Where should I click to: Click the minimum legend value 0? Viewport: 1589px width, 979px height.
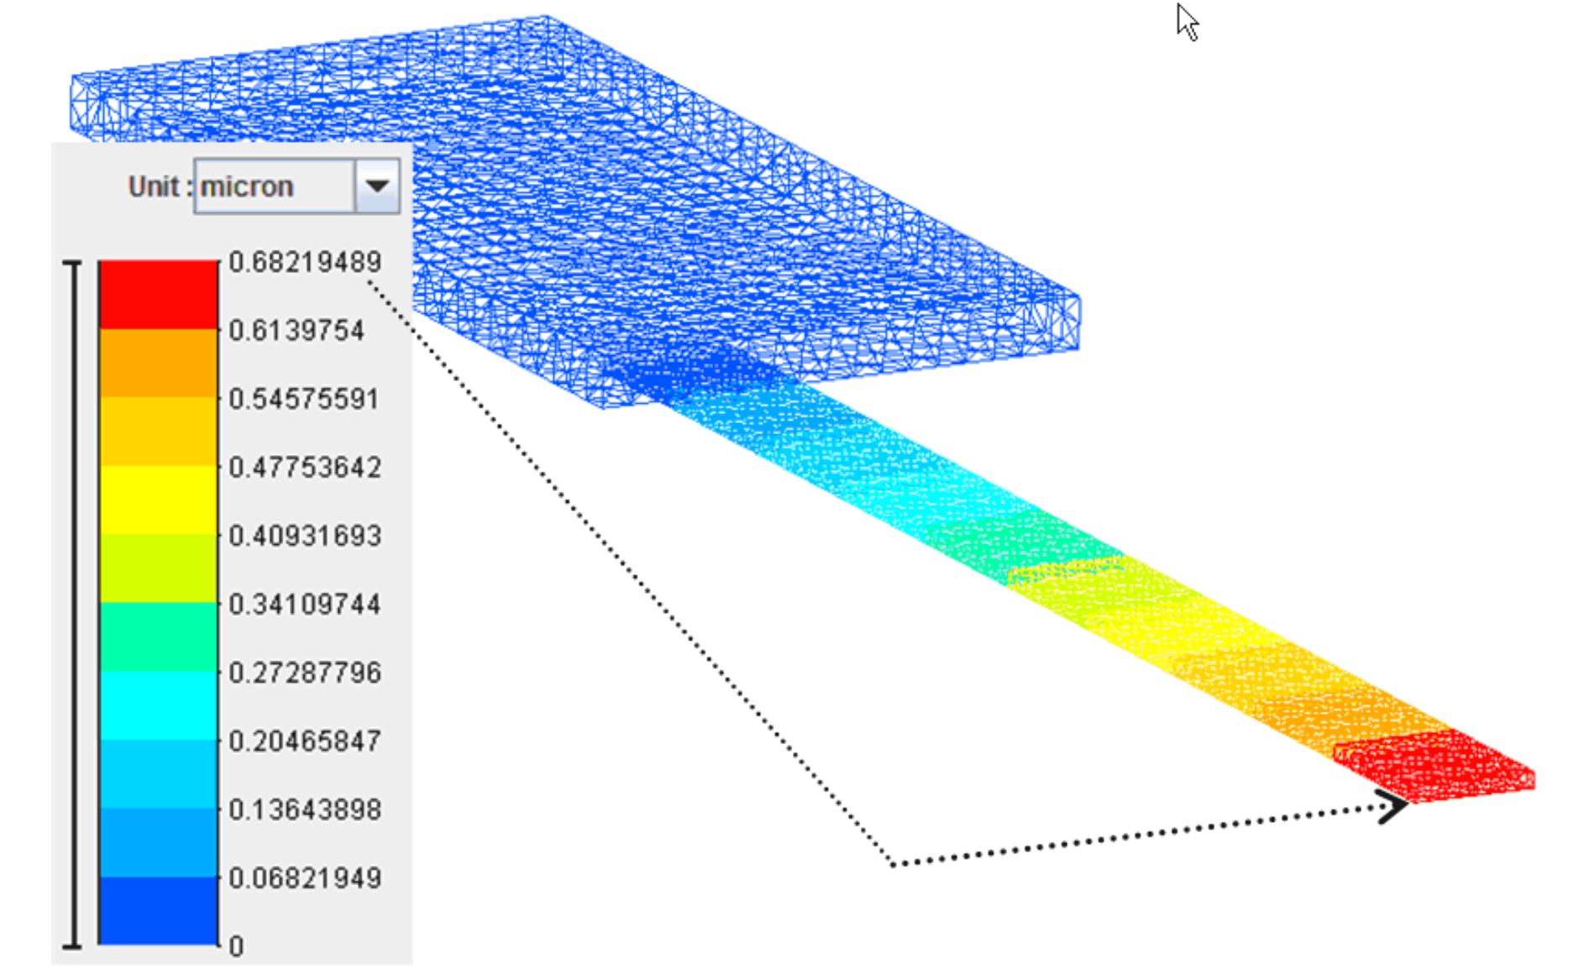point(236,947)
